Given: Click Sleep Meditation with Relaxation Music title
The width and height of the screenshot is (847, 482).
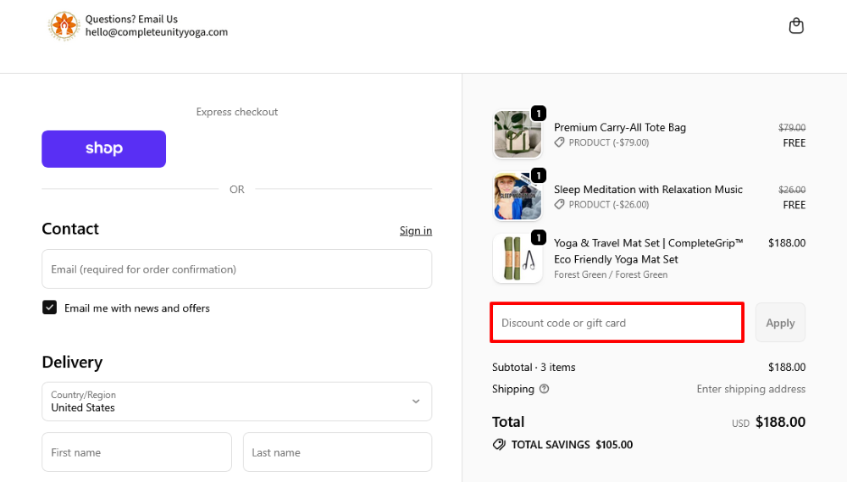Looking at the screenshot, I should (648, 190).
